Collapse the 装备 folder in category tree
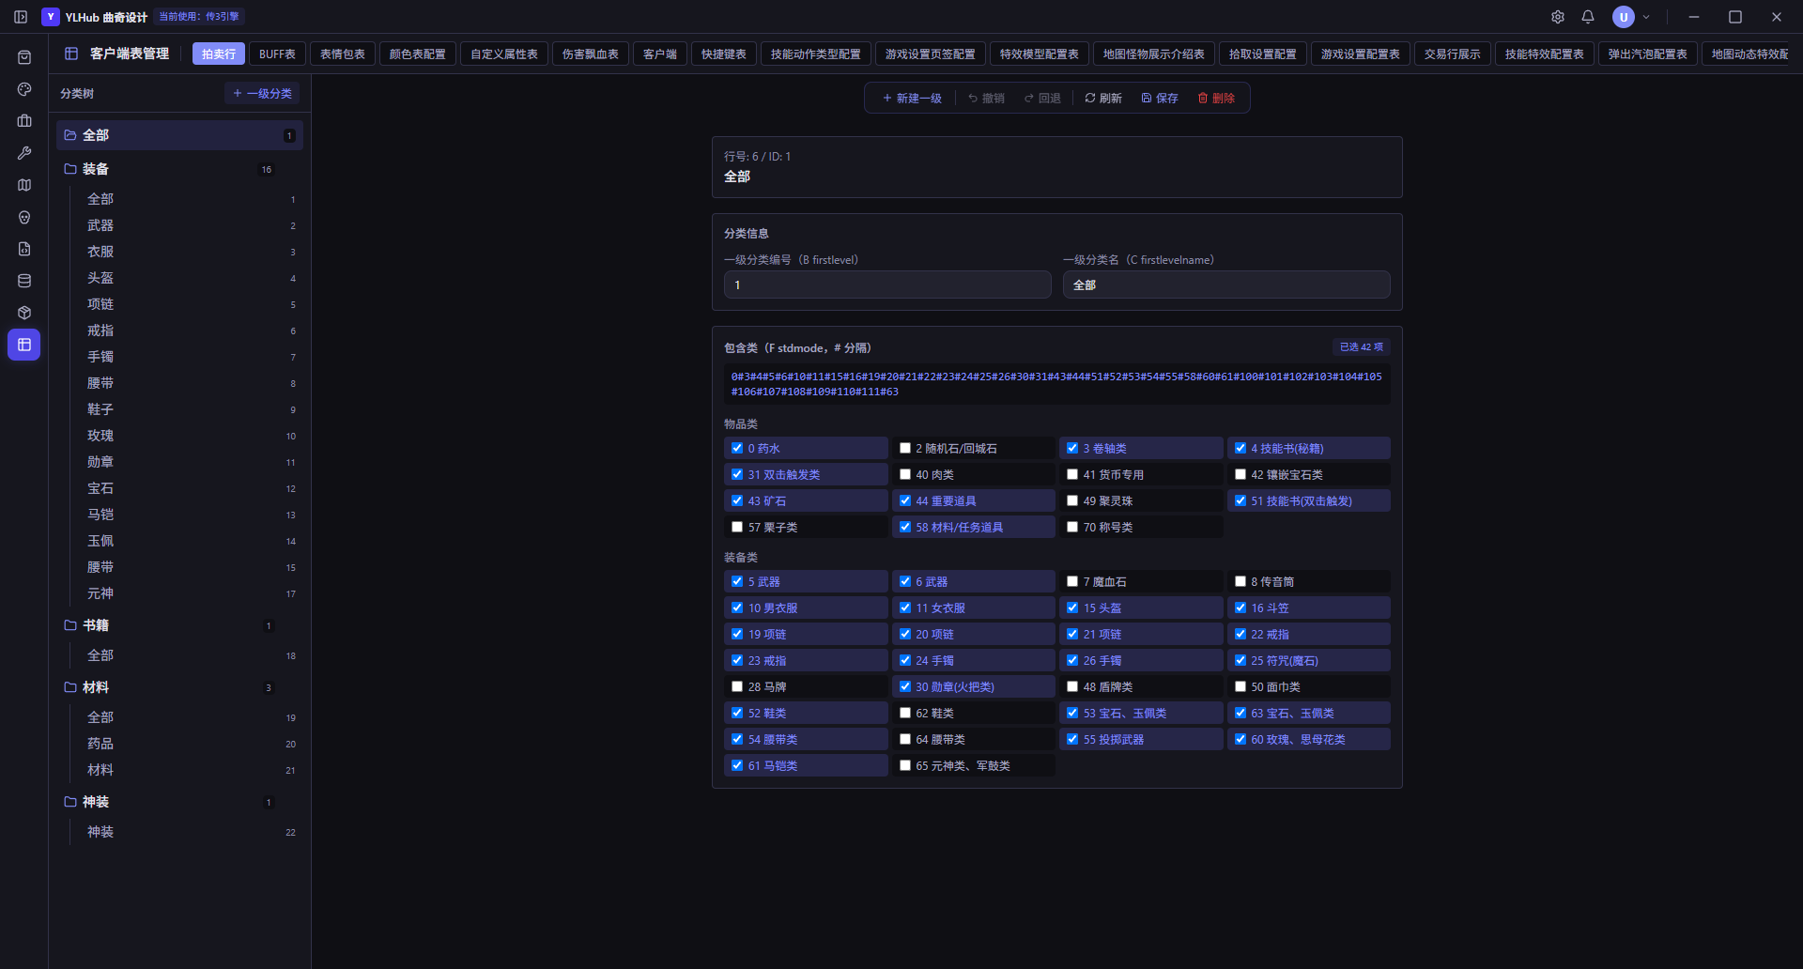1803x969 pixels. click(70, 169)
